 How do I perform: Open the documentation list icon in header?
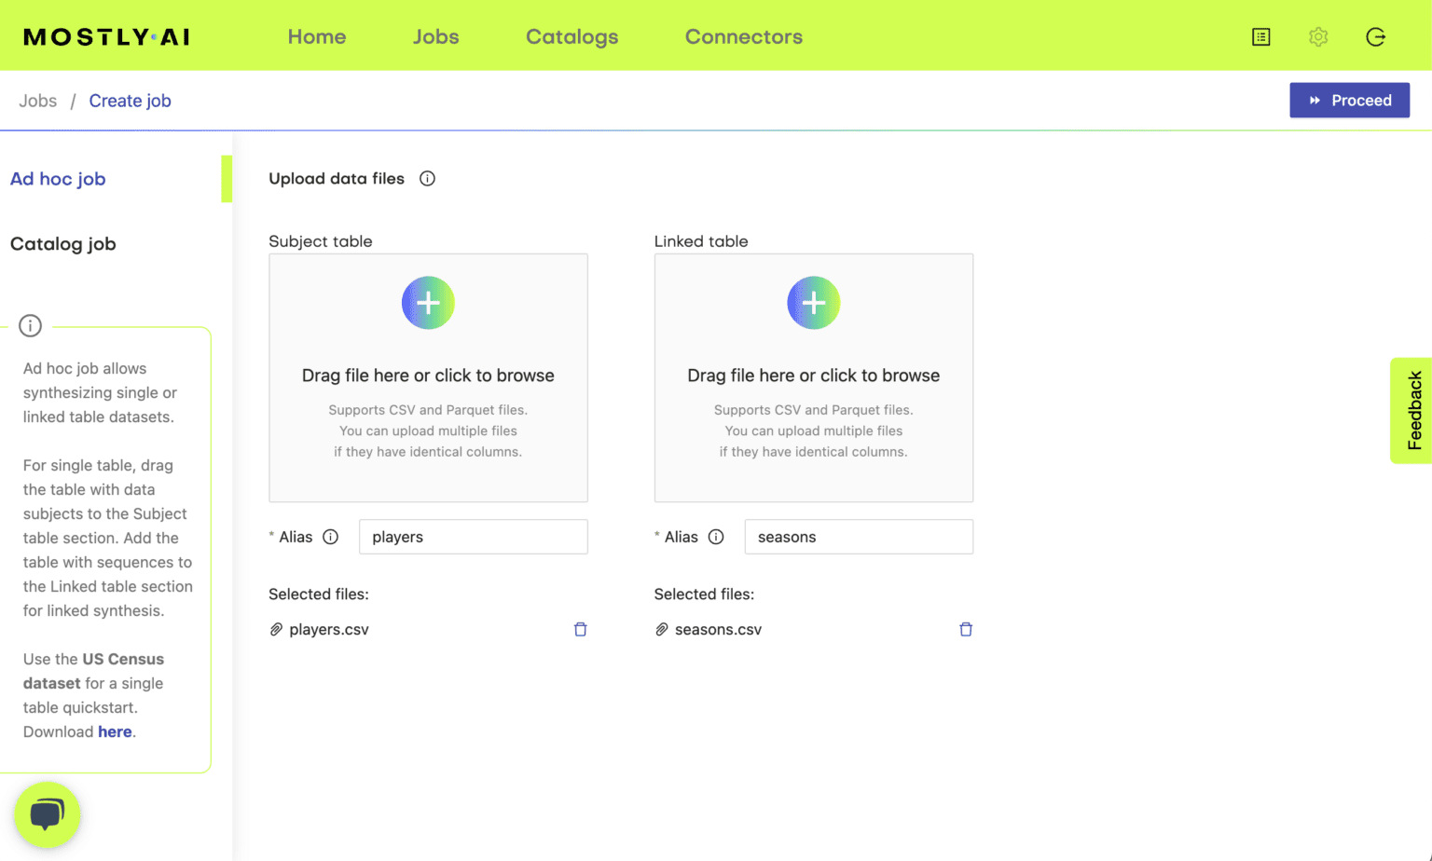[x=1261, y=37]
